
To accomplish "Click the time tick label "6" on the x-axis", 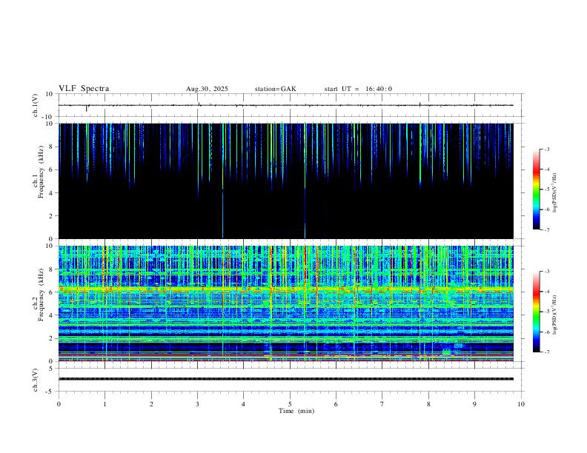I will coord(336,404).
